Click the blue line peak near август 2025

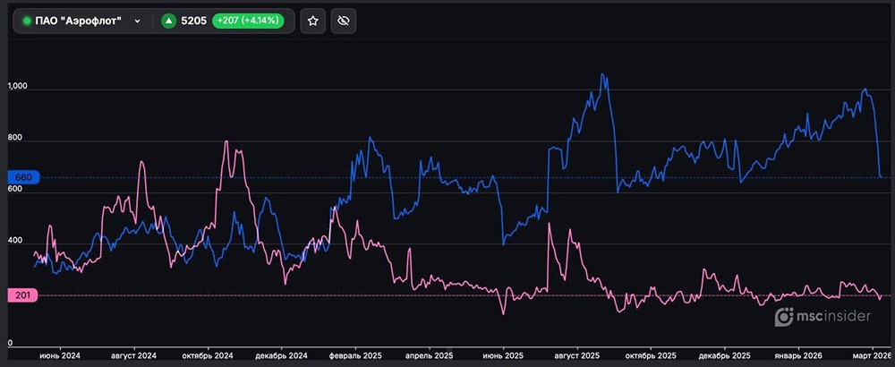tap(603, 74)
